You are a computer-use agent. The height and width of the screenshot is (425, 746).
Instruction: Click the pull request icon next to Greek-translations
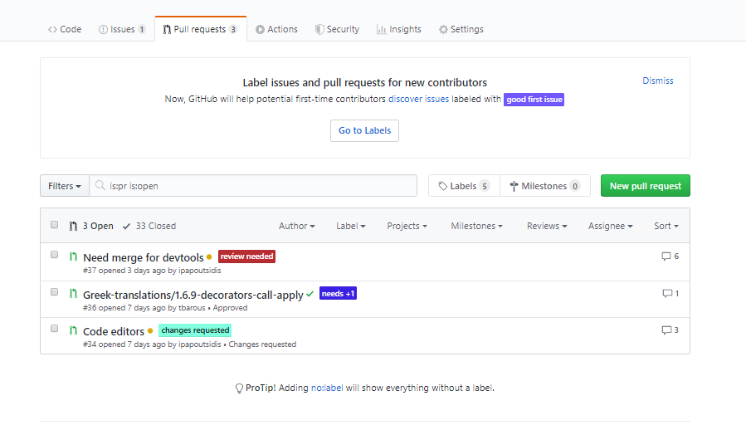click(73, 294)
